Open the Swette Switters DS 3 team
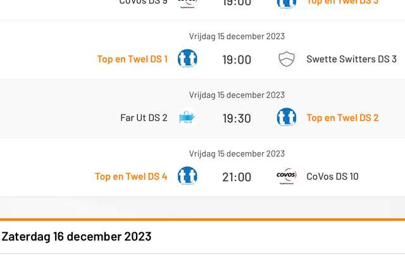The image size is (405, 265). (352, 59)
